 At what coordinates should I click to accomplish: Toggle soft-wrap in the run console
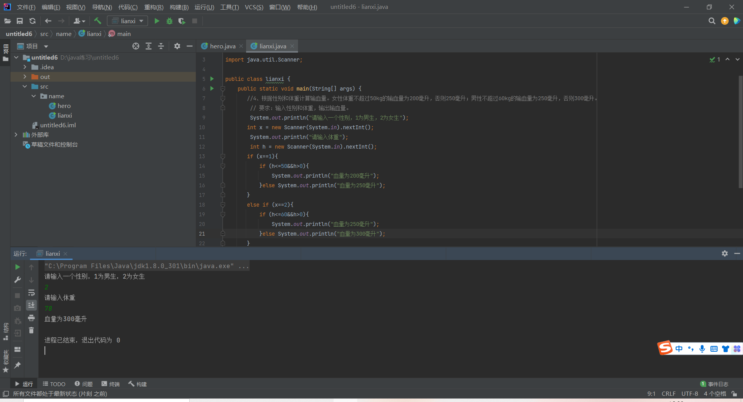[x=31, y=293]
